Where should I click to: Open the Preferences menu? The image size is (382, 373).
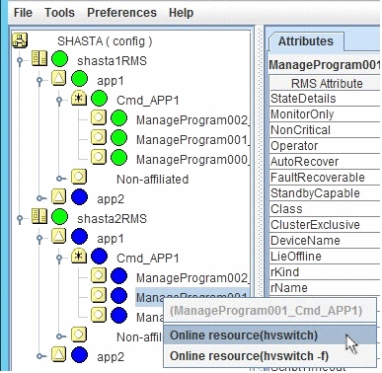(x=121, y=13)
